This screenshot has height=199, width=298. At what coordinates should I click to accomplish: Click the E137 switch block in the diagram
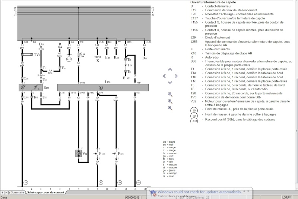pyautogui.click(x=31, y=88)
